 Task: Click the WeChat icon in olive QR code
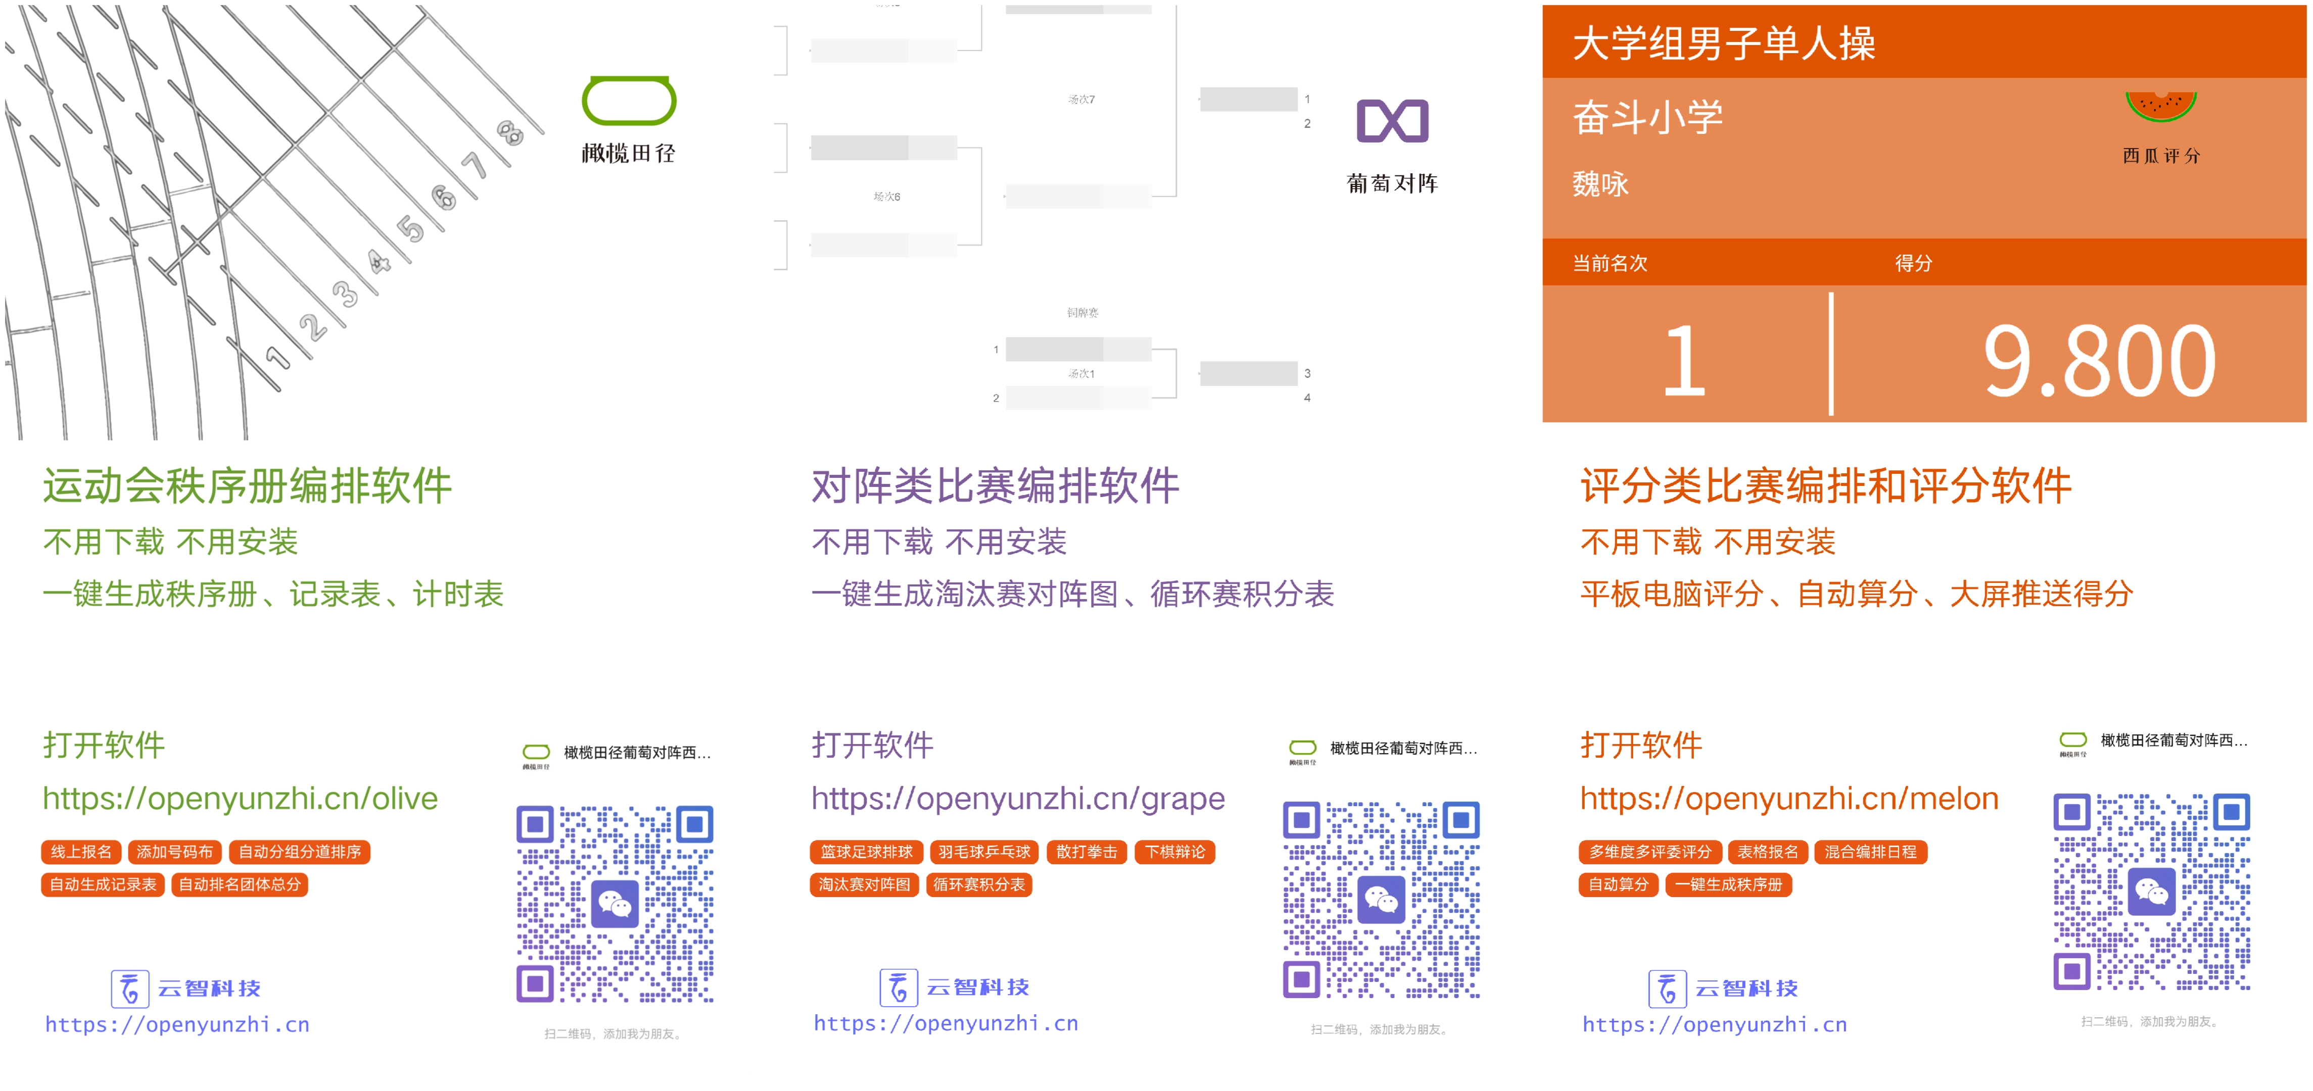coord(615,904)
